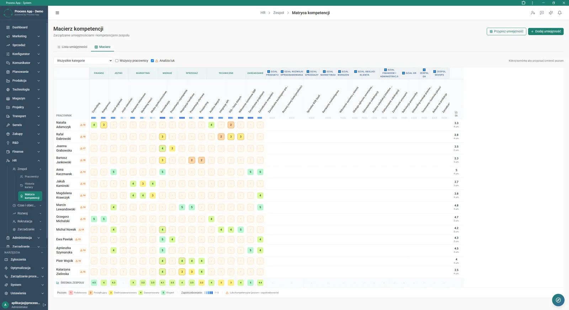Enable Wszyscy pracownicy checkbox
Viewport: 569px width, 310px height.
click(117, 61)
